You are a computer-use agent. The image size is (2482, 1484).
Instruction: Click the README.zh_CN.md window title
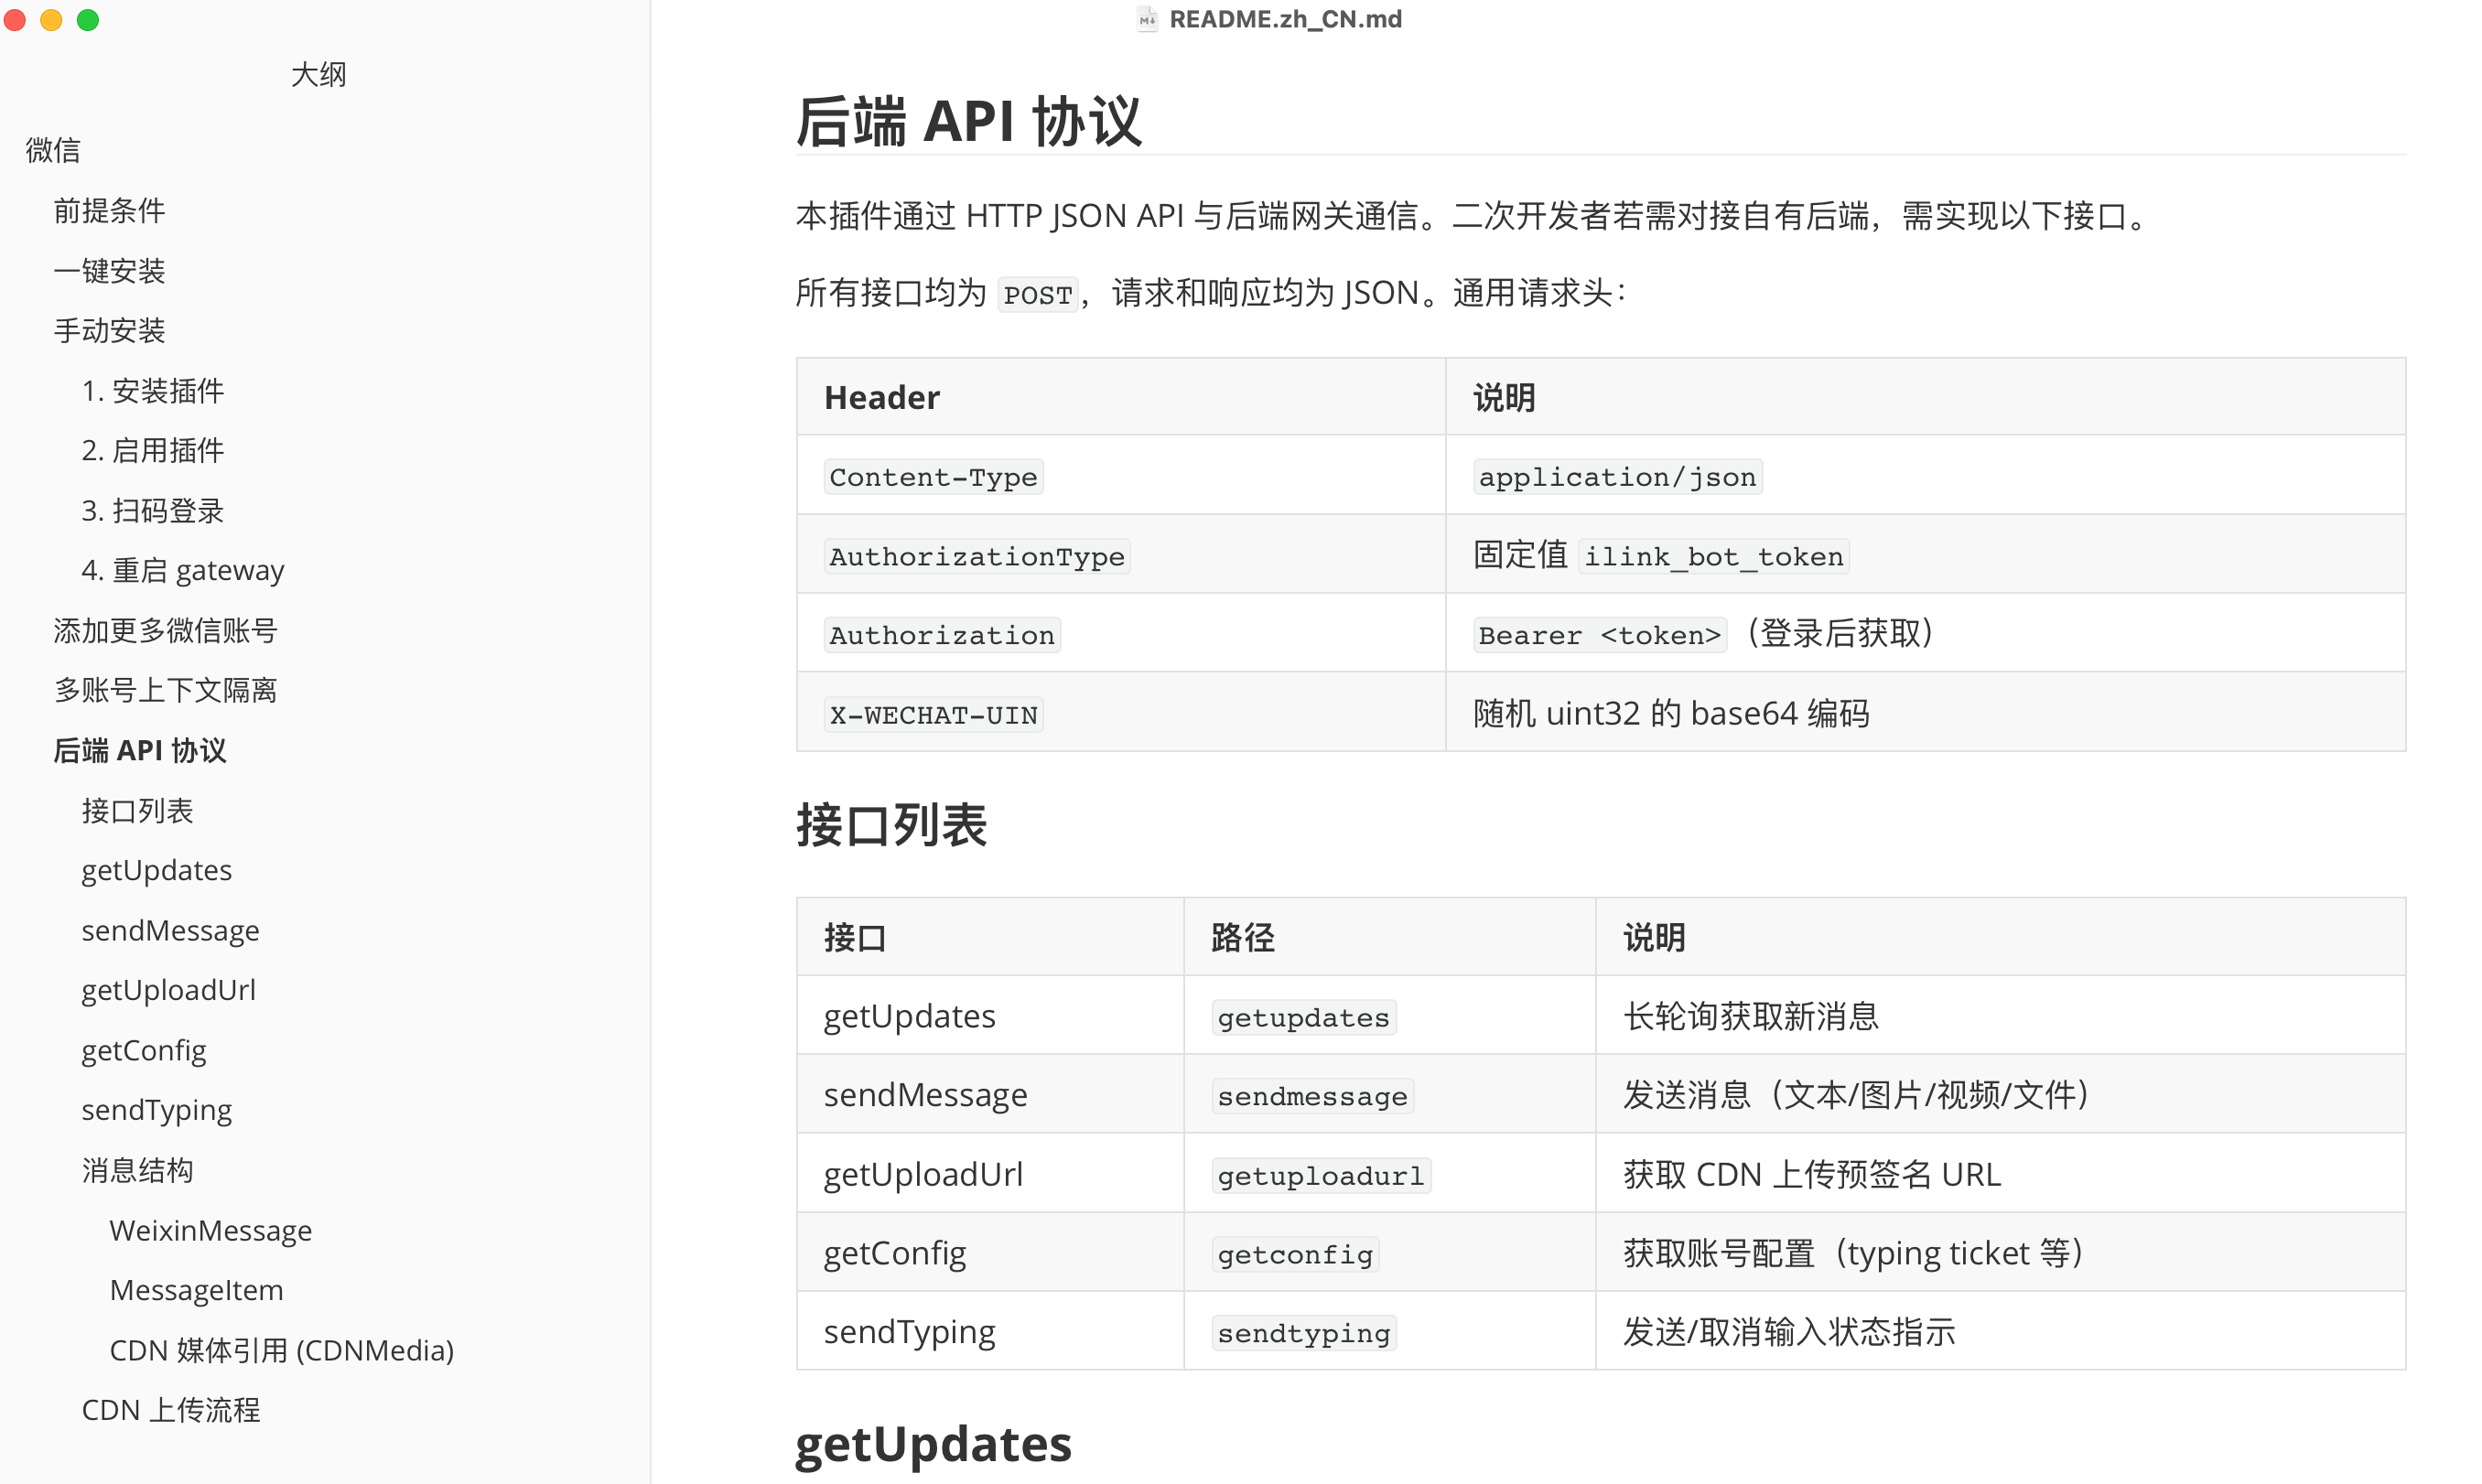tap(1285, 19)
